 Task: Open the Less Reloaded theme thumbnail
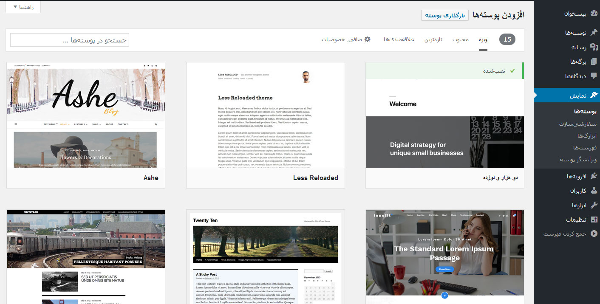click(266, 115)
